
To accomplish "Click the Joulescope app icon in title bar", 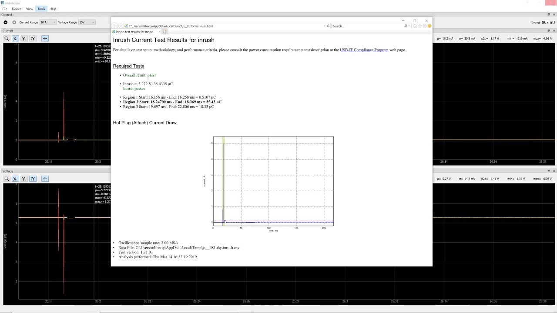I will pyautogui.click(x=3, y=3).
